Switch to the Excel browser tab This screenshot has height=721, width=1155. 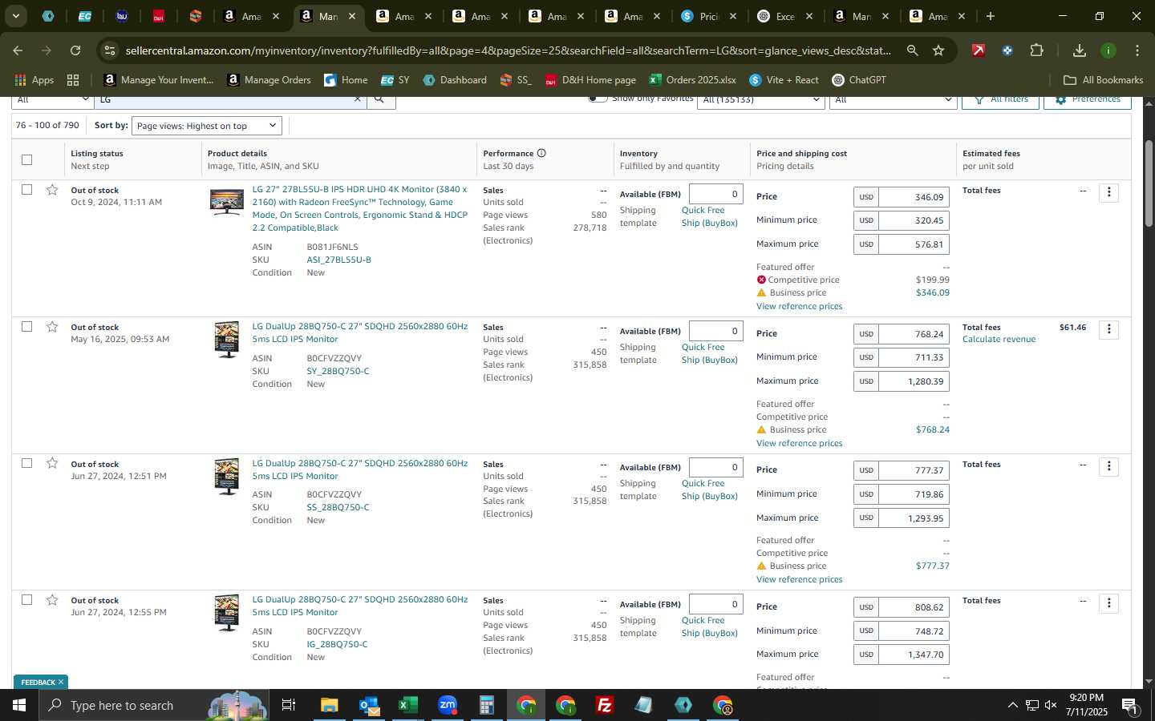coord(784,16)
